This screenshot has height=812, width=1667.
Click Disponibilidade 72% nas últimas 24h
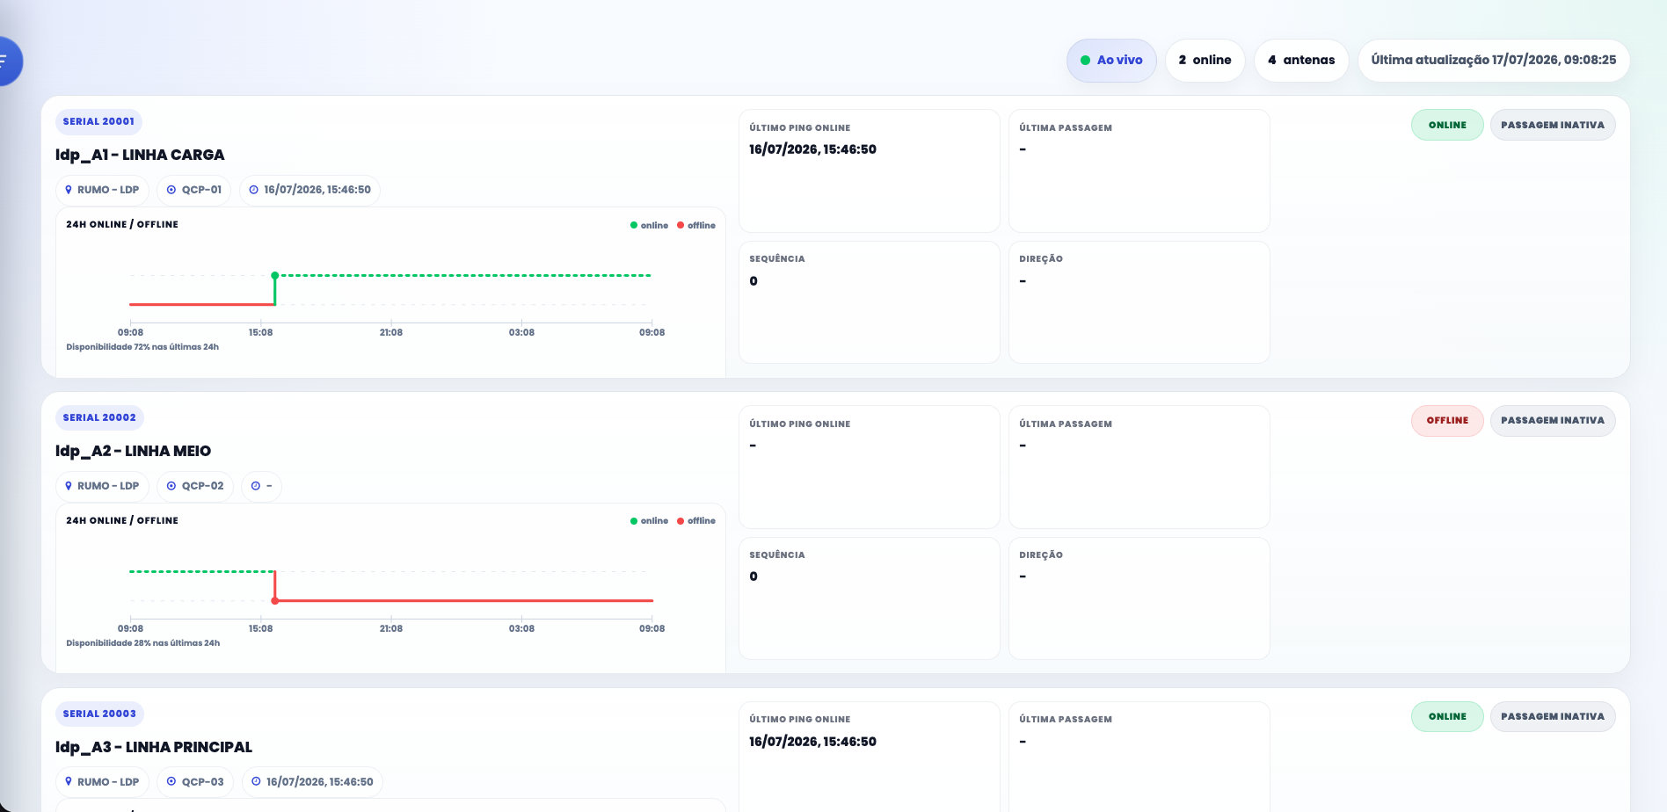[142, 347]
